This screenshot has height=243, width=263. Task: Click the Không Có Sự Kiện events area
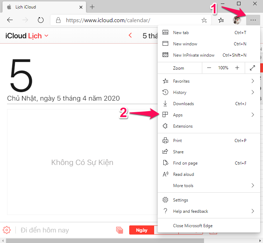click(82, 162)
